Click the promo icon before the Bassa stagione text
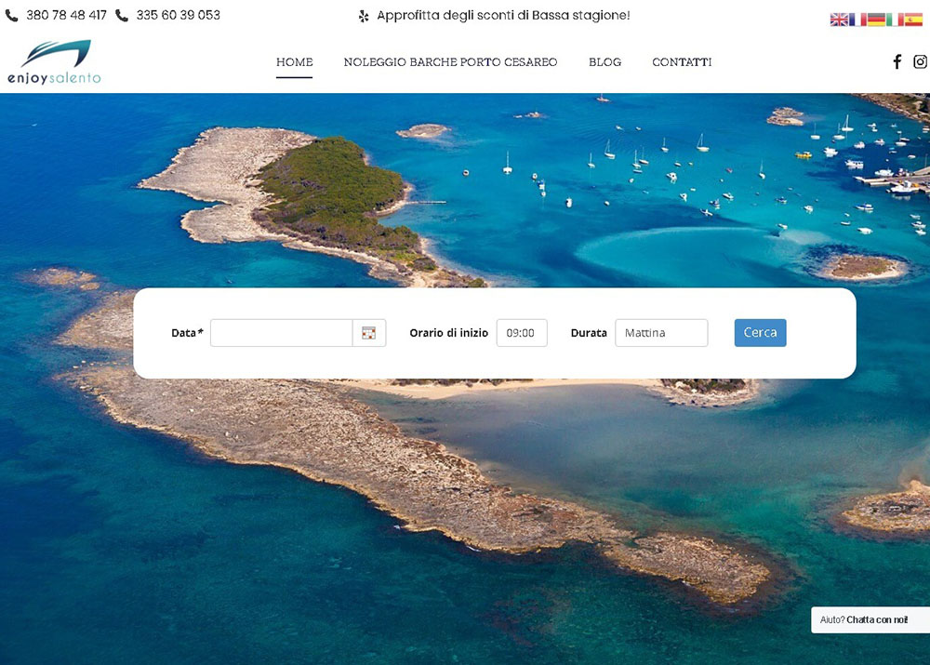The height and width of the screenshot is (665, 930). pyautogui.click(x=364, y=16)
